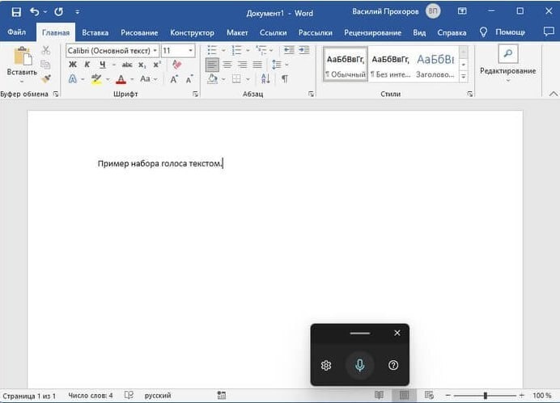Expand the styles gallery more arrow
The height and width of the screenshot is (403, 560).
(463, 77)
